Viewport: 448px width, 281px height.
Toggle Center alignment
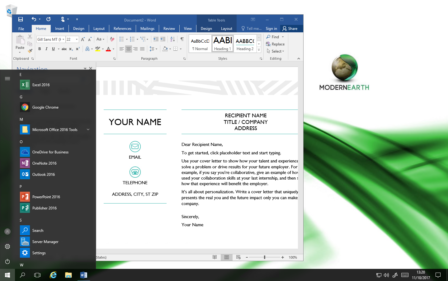(x=129, y=49)
